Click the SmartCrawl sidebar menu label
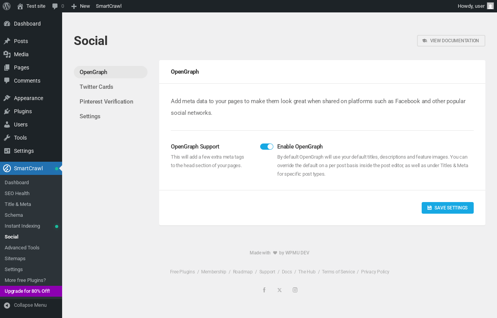497x318 pixels. click(28, 168)
